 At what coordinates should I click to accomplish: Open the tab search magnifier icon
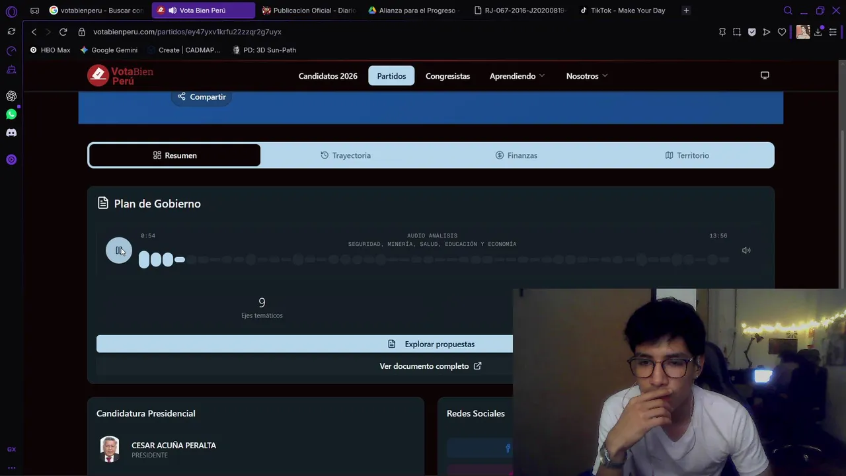pos(788,11)
